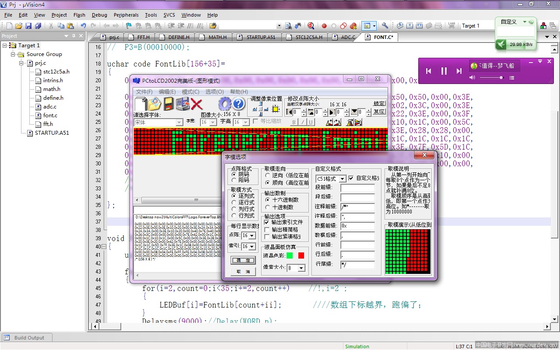Open the 模式(C) menu in PCtoLCD2002

[190, 92]
